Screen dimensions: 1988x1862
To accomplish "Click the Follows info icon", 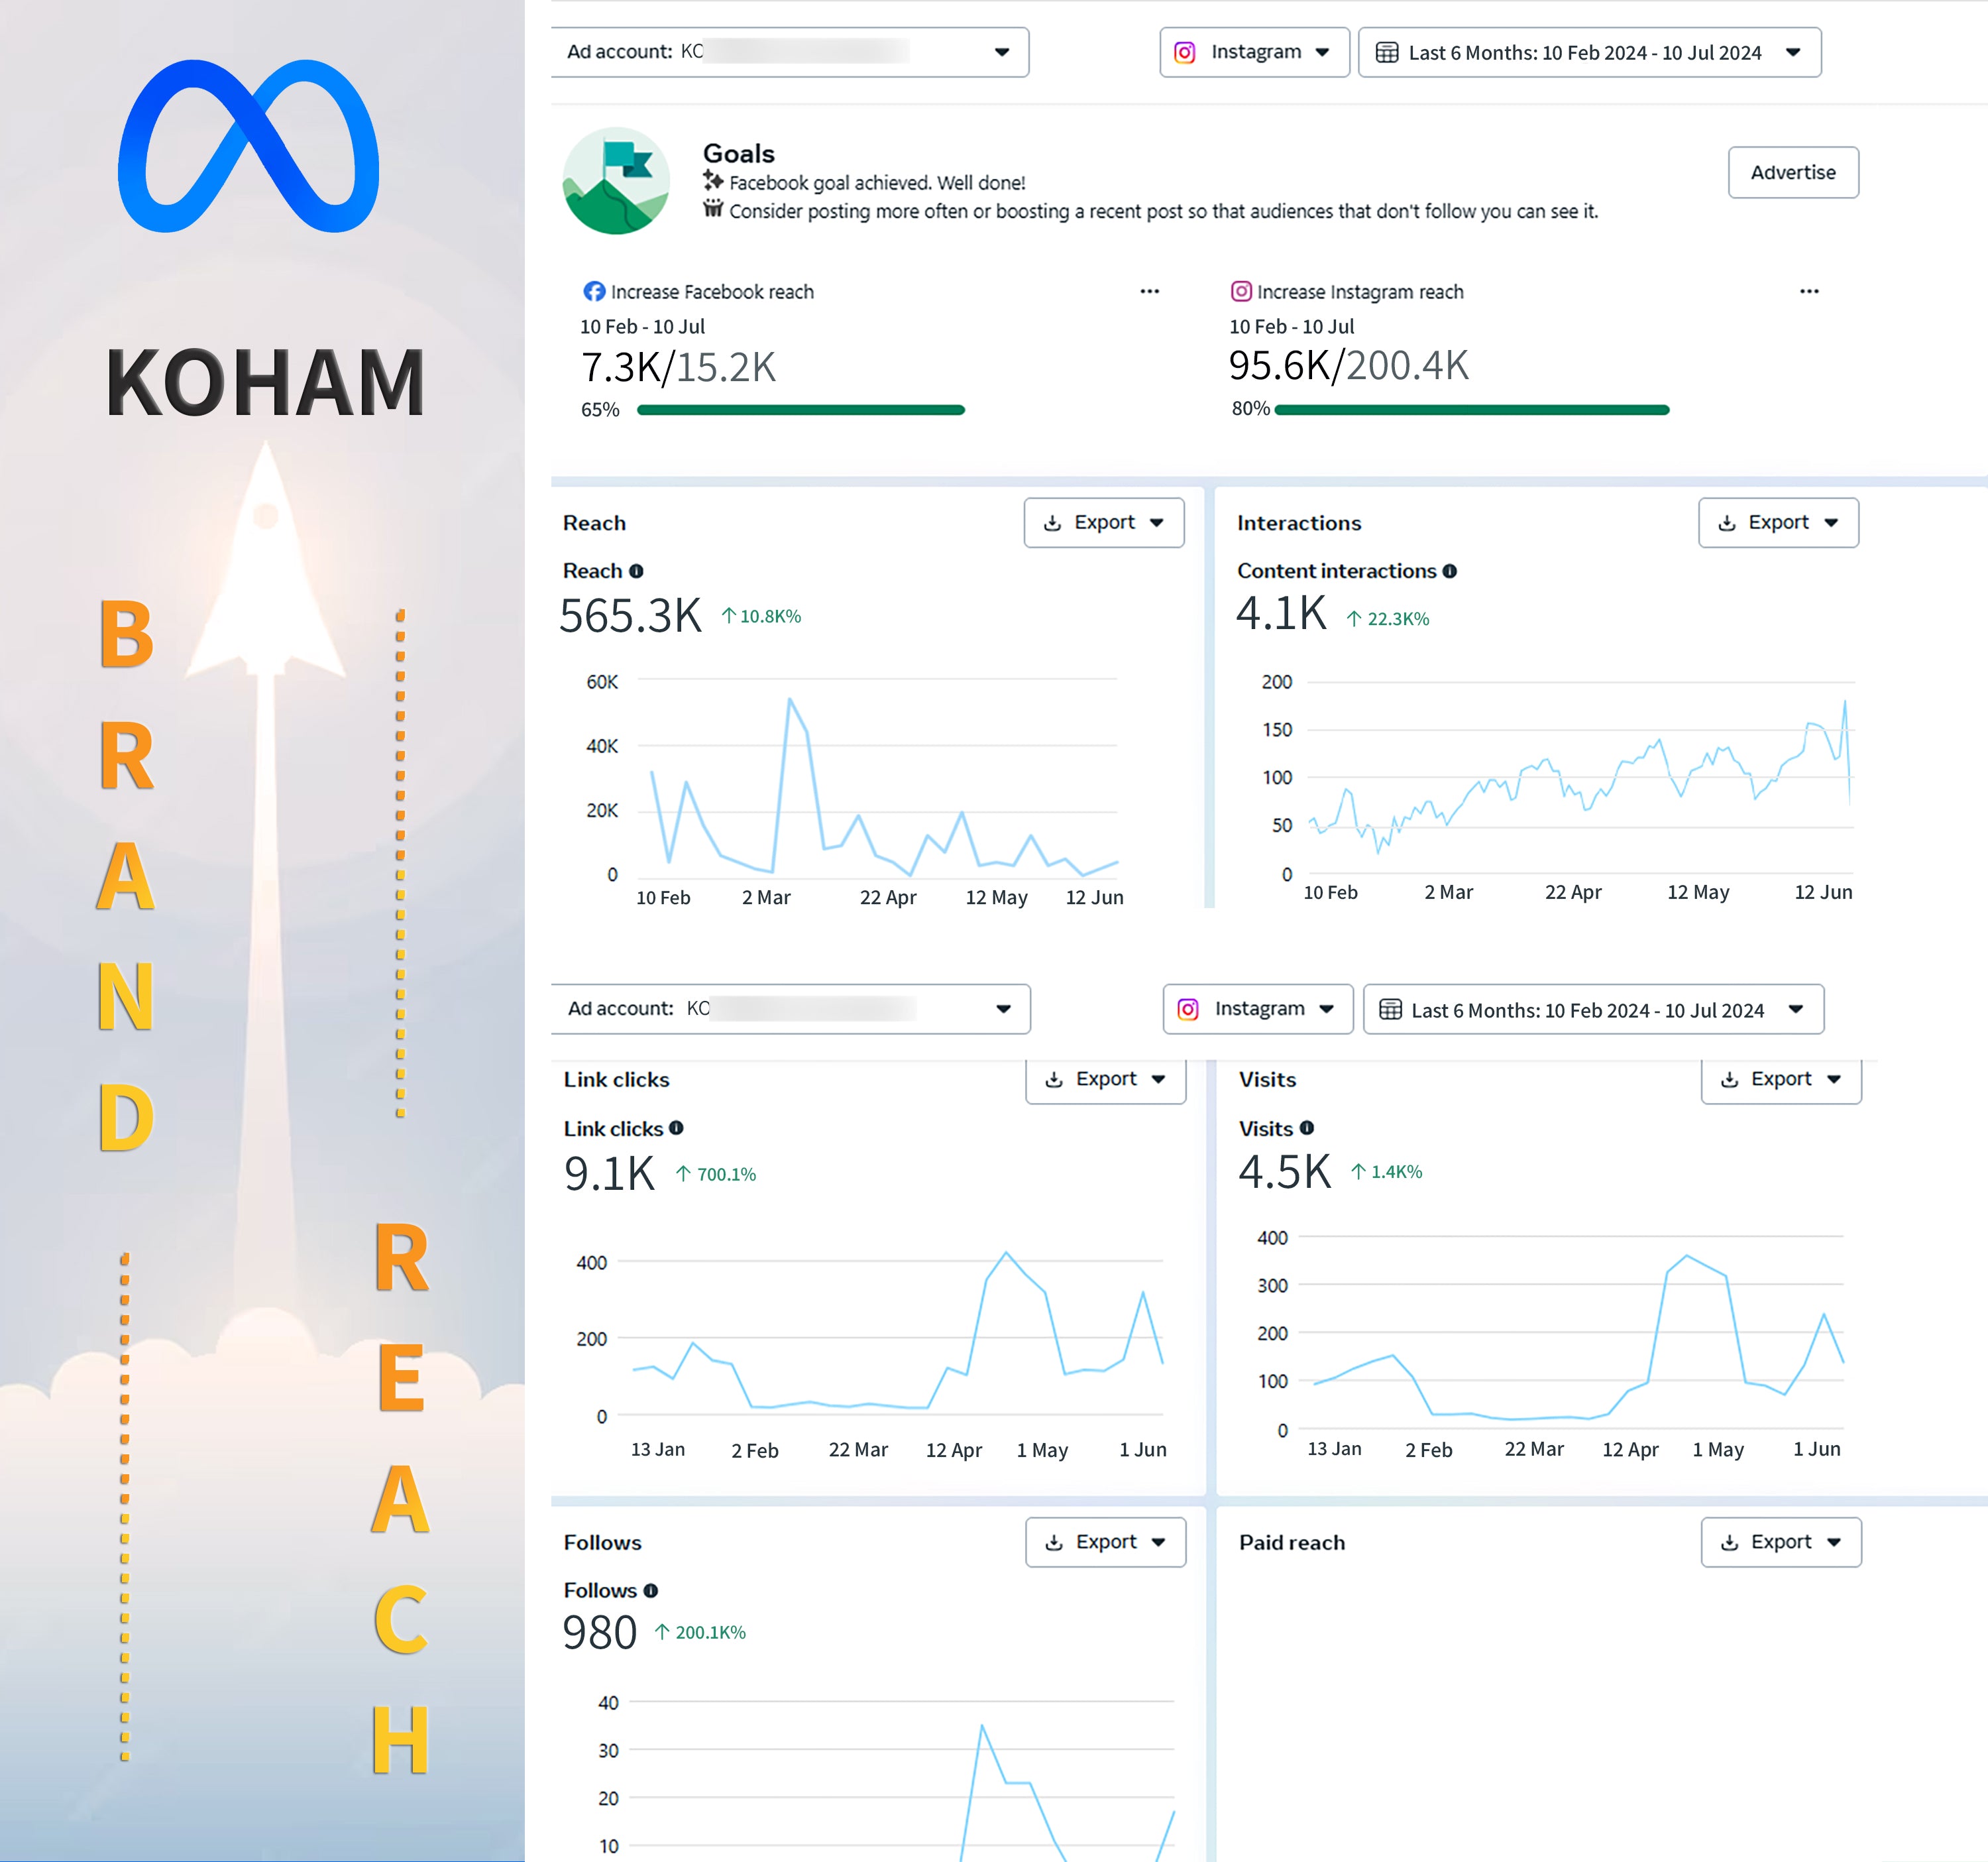I will (x=651, y=1590).
